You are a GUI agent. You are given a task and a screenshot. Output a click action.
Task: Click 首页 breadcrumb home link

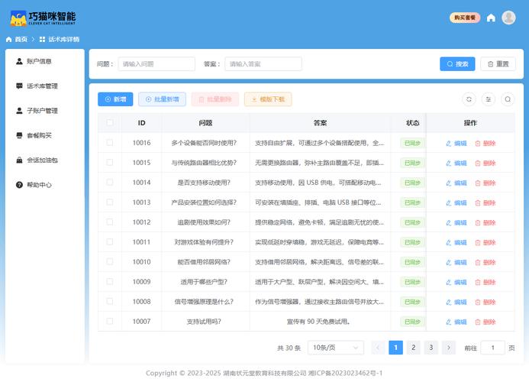[x=17, y=39]
